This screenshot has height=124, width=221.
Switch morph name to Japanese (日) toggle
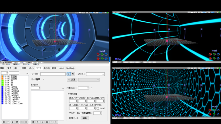pyautogui.click(x=69, y=74)
